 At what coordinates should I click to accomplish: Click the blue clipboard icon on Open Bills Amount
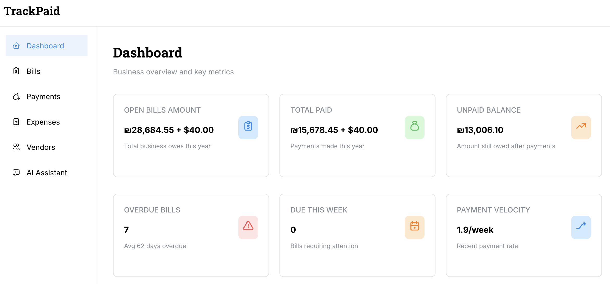click(x=248, y=127)
